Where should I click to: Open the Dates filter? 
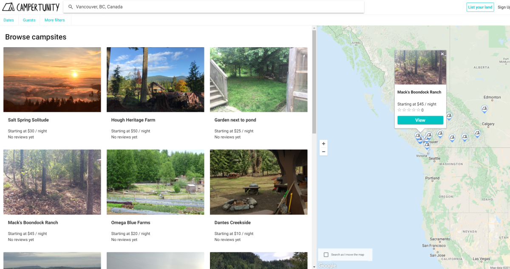point(8,20)
